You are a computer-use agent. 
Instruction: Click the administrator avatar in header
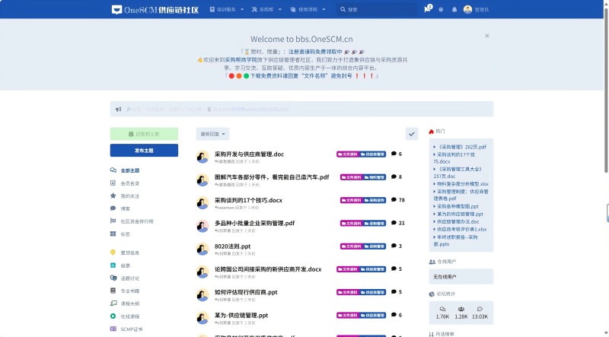pos(467,9)
